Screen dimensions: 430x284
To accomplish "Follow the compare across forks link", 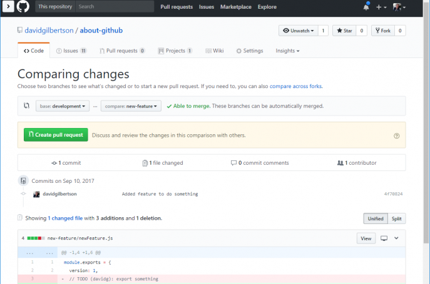I will [296, 86].
